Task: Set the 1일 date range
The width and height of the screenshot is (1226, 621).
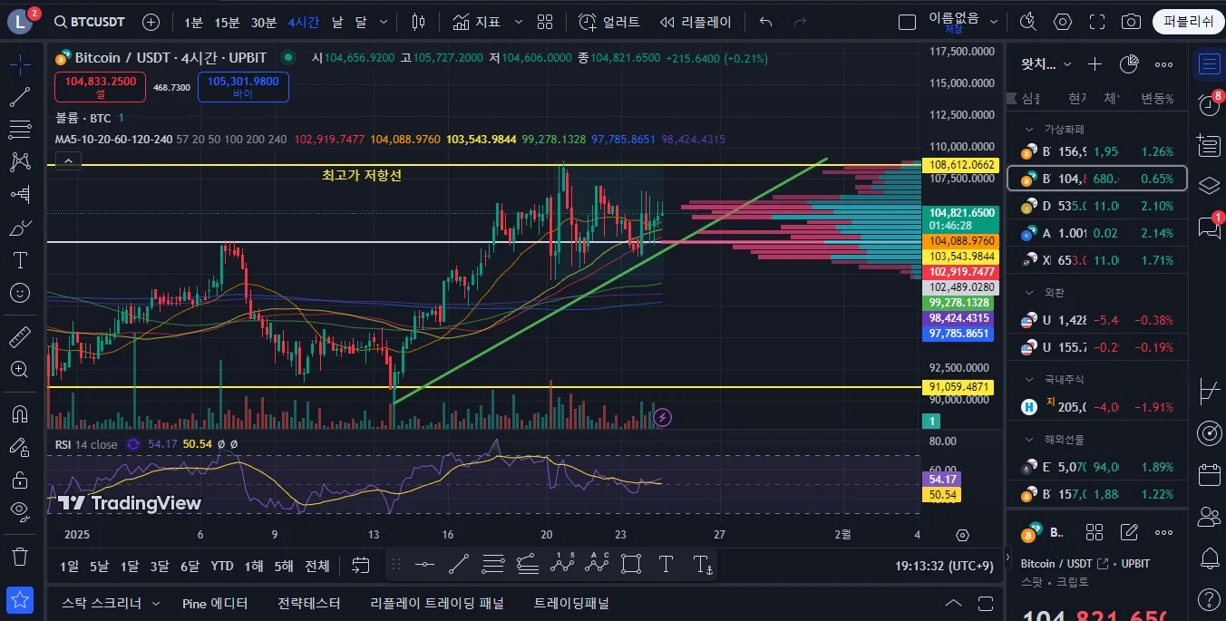Action: (70, 566)
